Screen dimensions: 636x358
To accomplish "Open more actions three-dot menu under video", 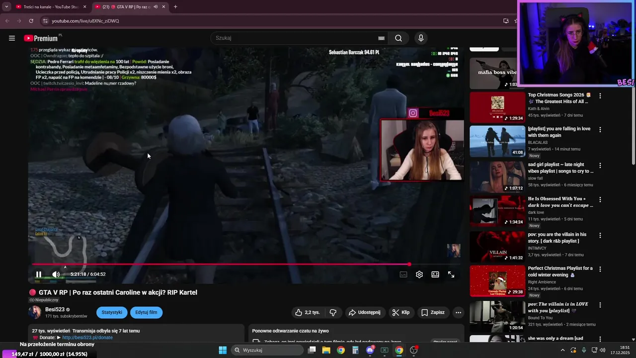I will click(458, 312).
